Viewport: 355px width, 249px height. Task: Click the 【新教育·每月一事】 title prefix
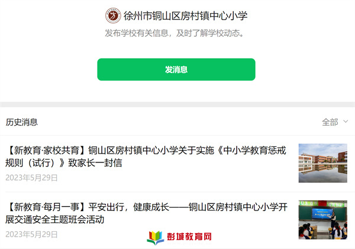point(46,207)
